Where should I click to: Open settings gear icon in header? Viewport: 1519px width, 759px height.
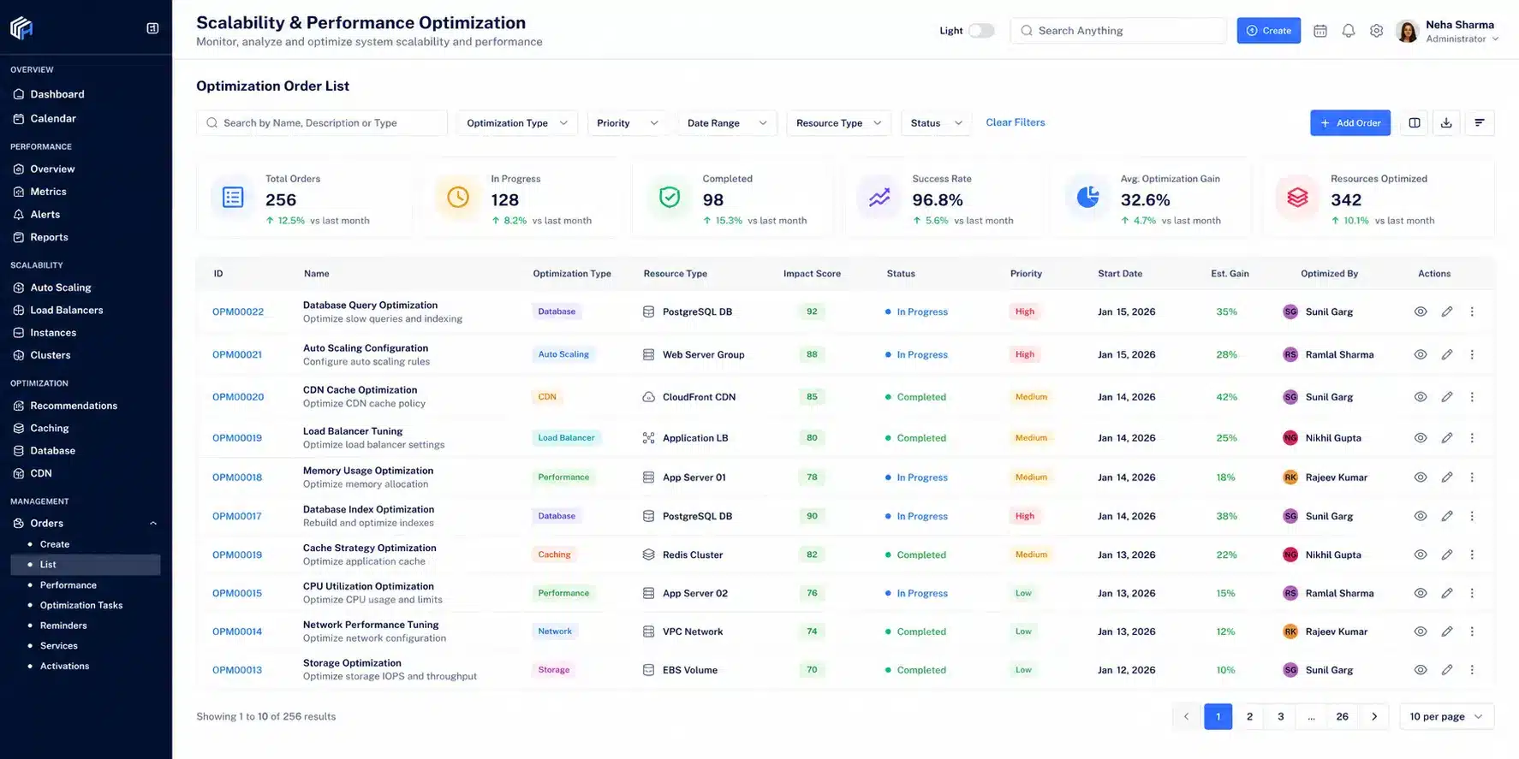[x=1377, y=31]
